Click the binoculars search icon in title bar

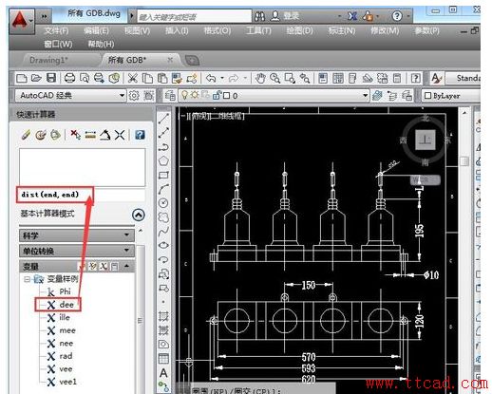pyautogui.click(x=259, y=16)
